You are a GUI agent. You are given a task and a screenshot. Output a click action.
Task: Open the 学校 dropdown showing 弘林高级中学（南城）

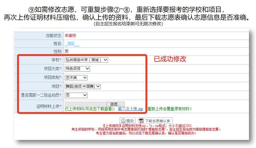pos(86,60)
